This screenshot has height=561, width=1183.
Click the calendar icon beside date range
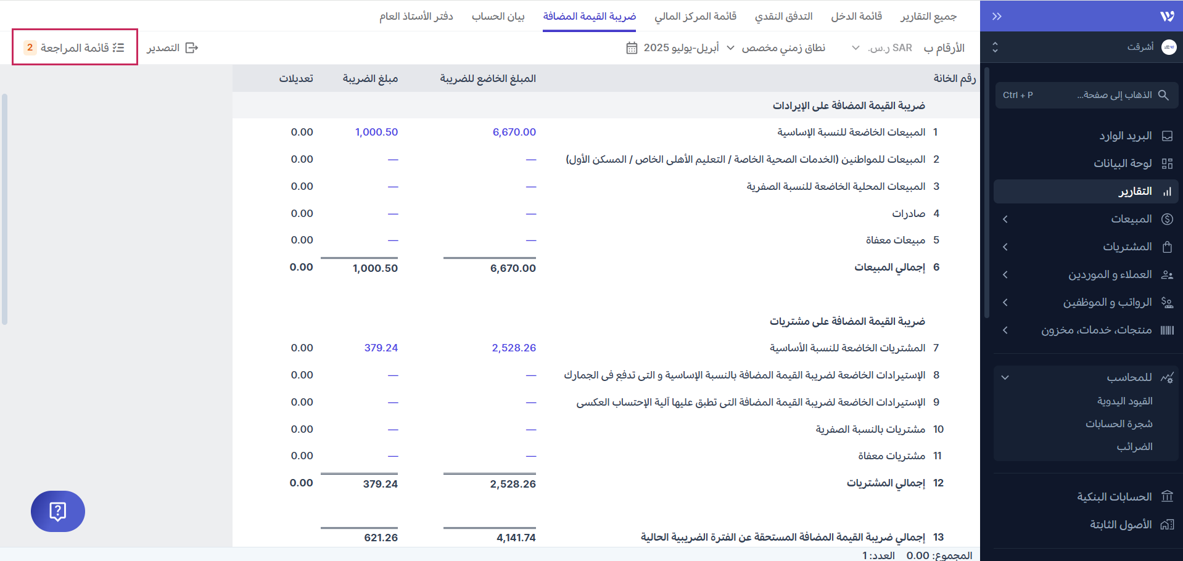(x=632, y=48)
